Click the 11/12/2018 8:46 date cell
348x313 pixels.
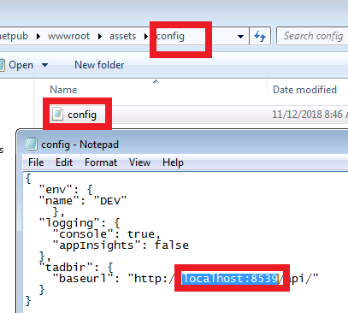coord(310,115)
